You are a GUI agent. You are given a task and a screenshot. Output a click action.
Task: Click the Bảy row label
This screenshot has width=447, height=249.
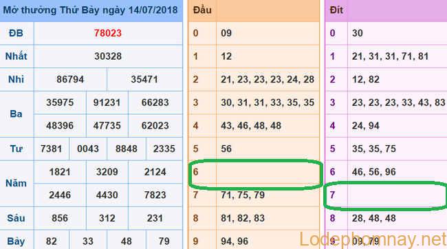pyautogui.click(x=16, y=241)
